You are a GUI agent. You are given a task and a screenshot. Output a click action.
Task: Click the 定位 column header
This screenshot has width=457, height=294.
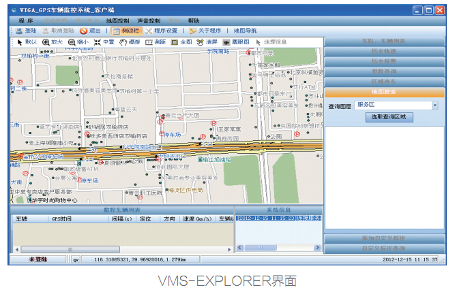(x=147, y=219)
